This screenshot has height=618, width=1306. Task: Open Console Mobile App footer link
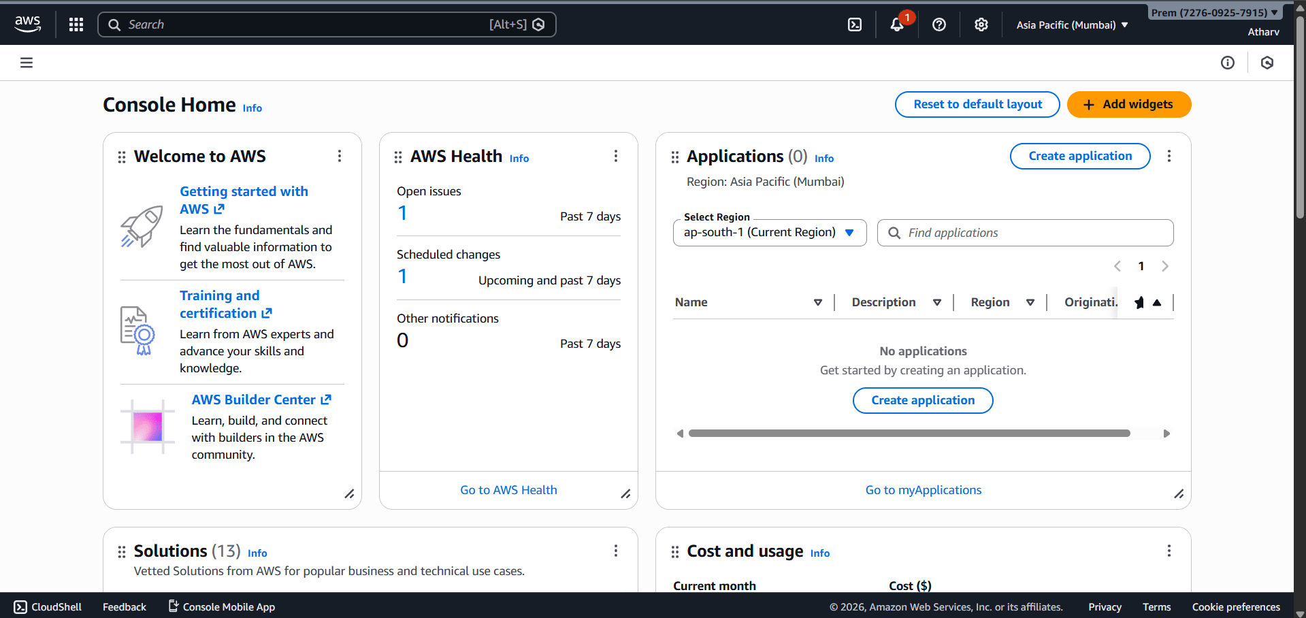(222, 607)
